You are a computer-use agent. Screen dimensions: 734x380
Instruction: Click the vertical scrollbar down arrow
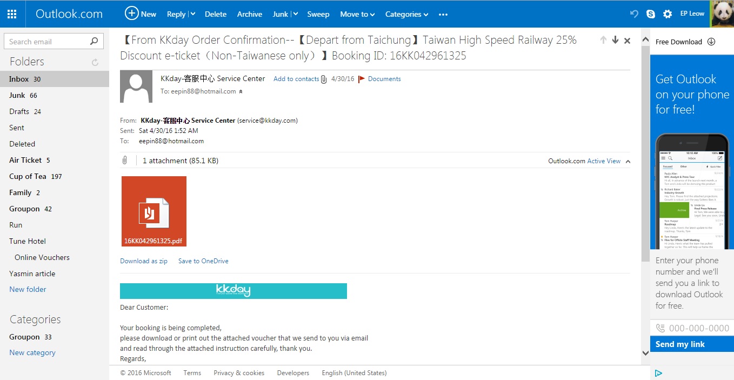[645, 353]
